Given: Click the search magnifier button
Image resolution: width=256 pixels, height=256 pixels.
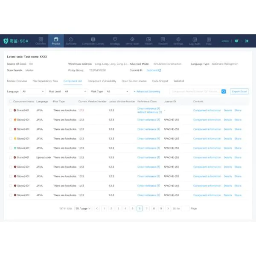Looking at the screenshot, I should click(224, 91).
